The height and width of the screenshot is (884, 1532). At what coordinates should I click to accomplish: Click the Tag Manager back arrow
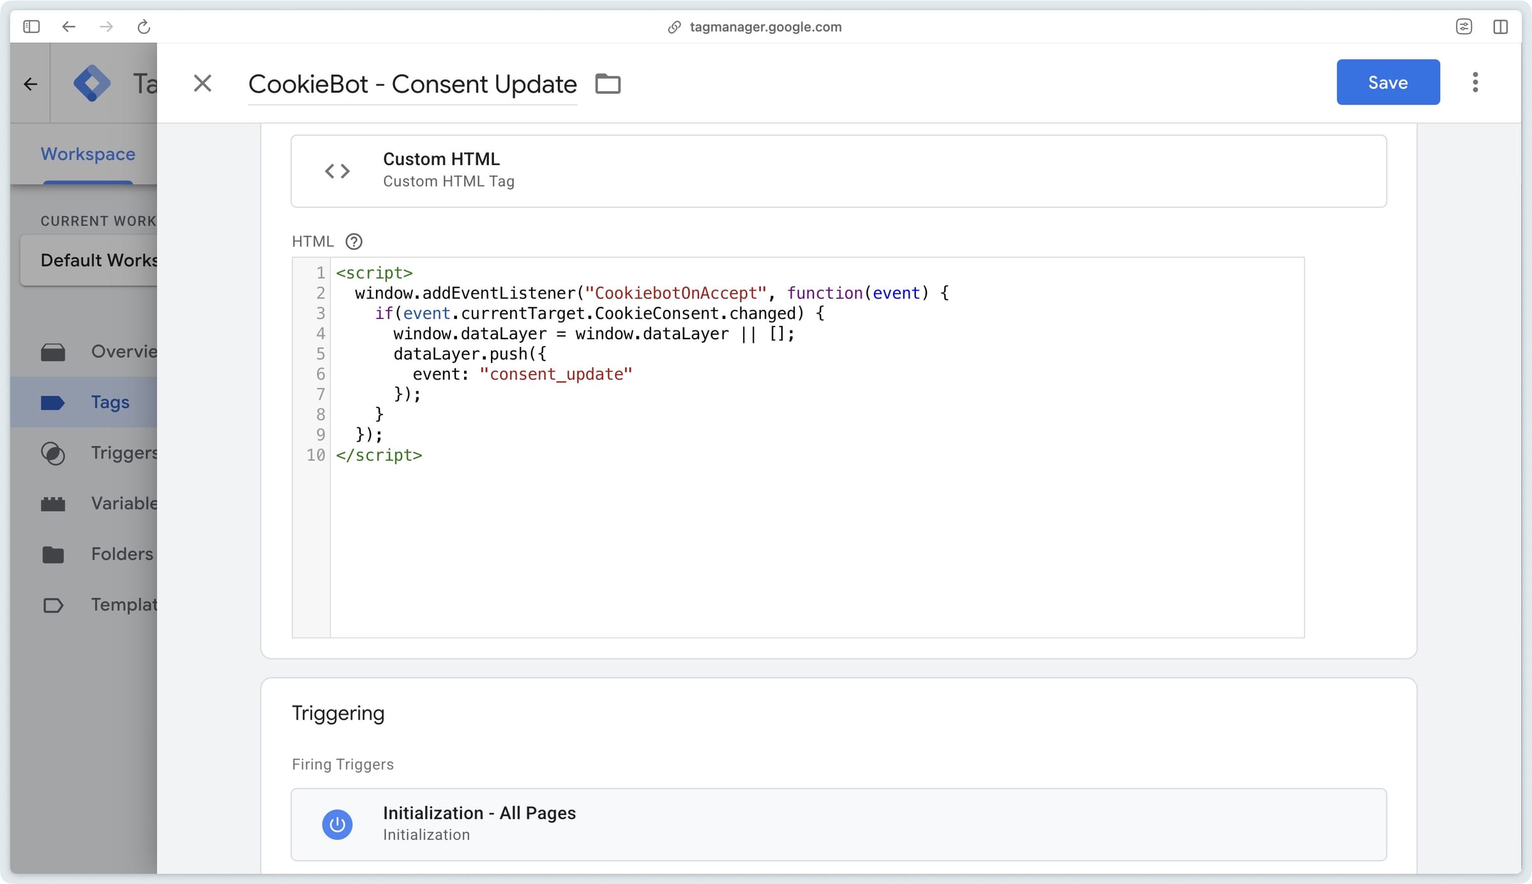pos(30,84)
